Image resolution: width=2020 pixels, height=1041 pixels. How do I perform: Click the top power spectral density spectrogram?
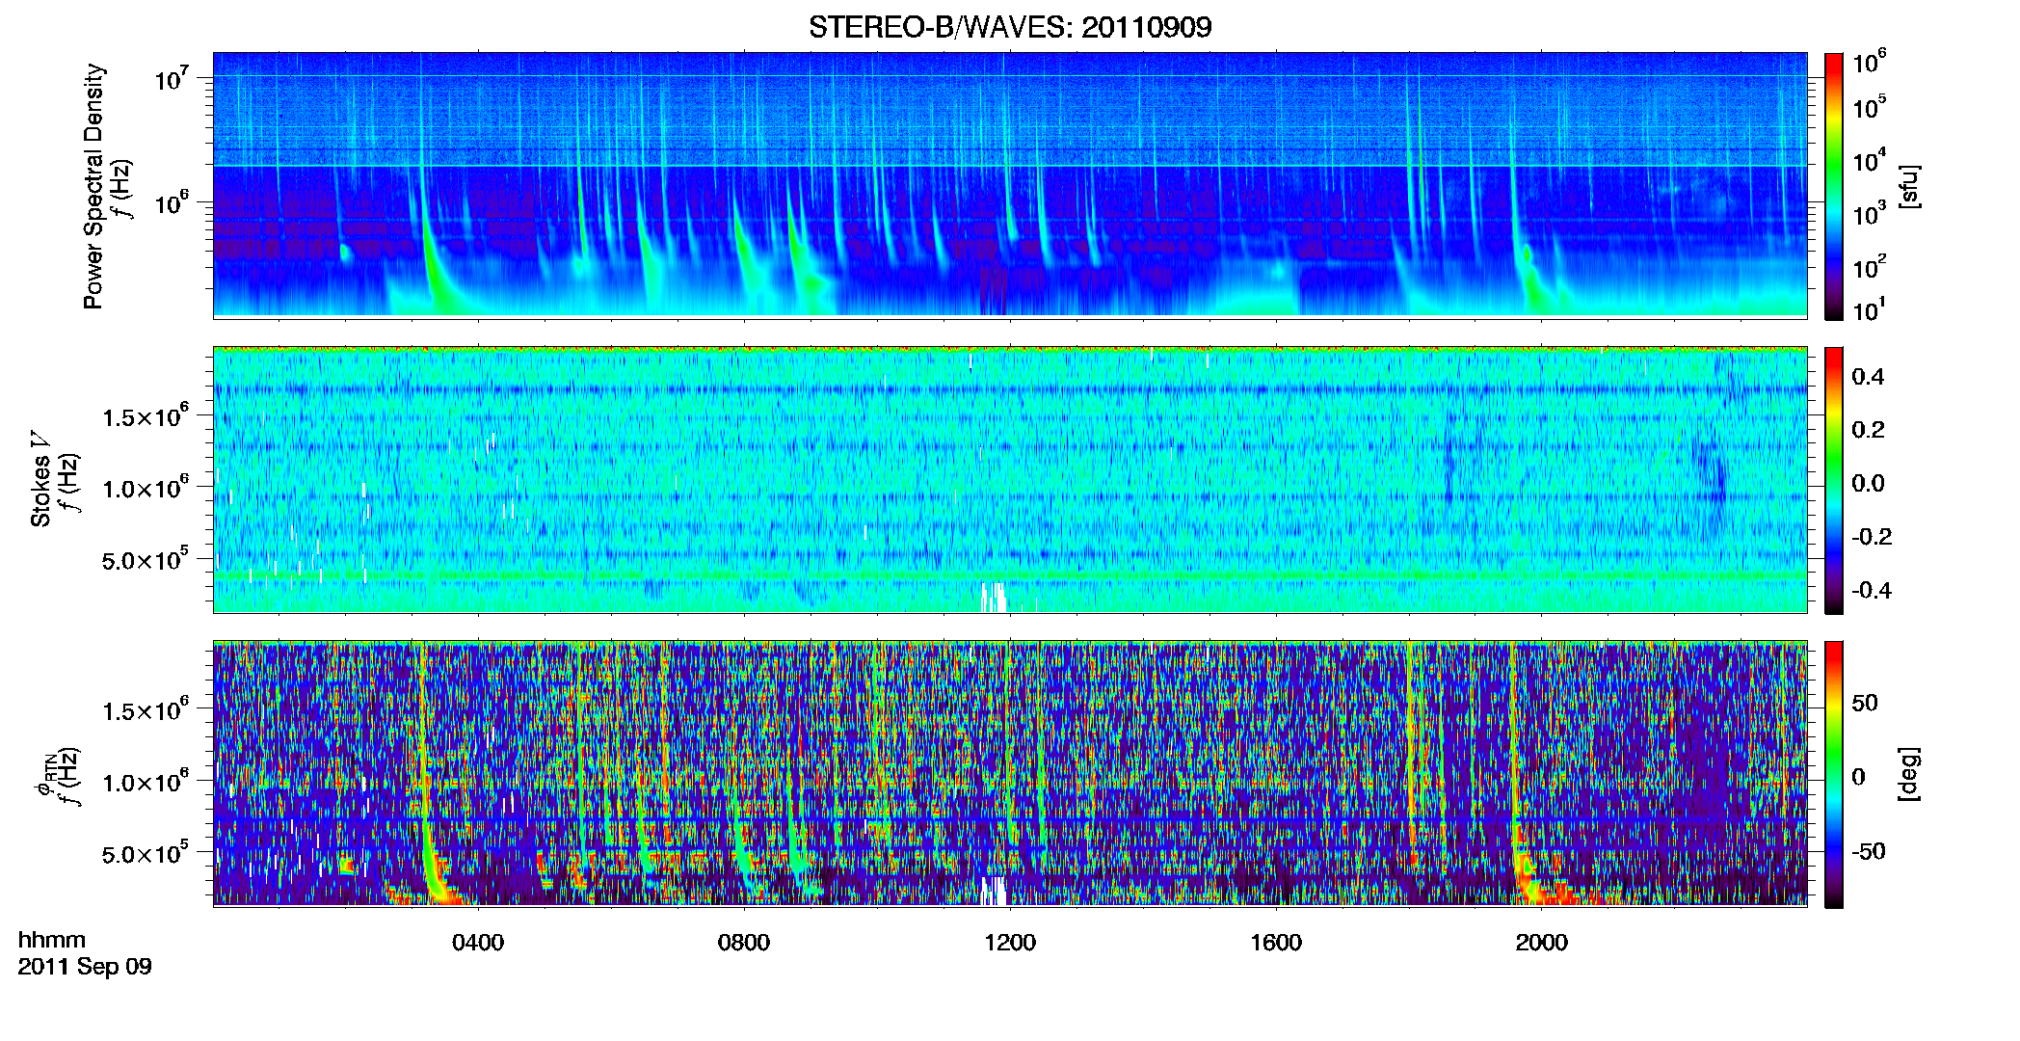(x=1010, y=185)
